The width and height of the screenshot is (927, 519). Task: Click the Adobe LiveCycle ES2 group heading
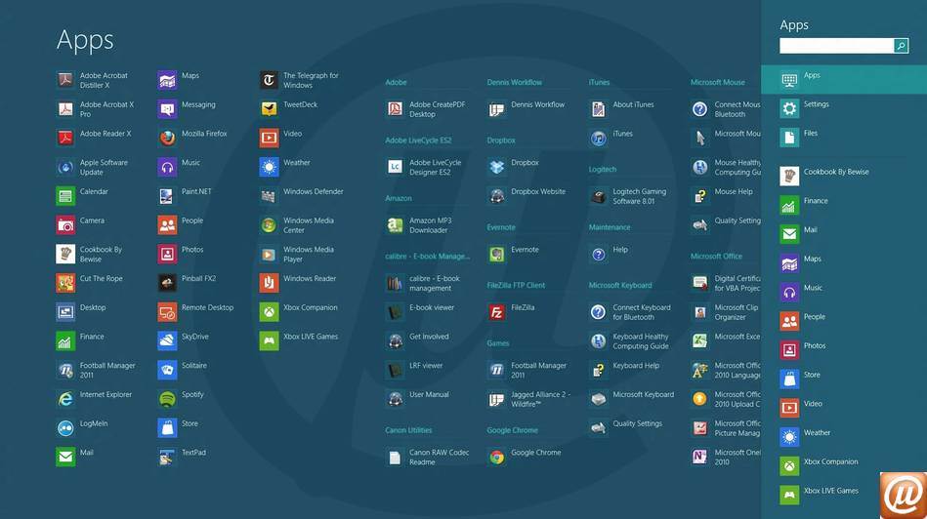[x=419, y=140]
